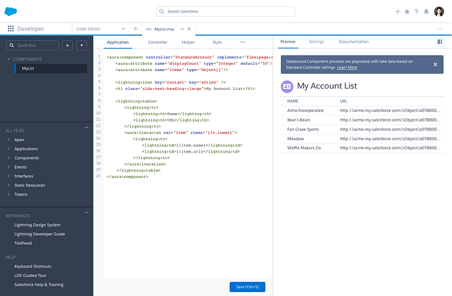Open the global actions plus icon
This screenshot has width=452, height=296.
tap(397, 12)
